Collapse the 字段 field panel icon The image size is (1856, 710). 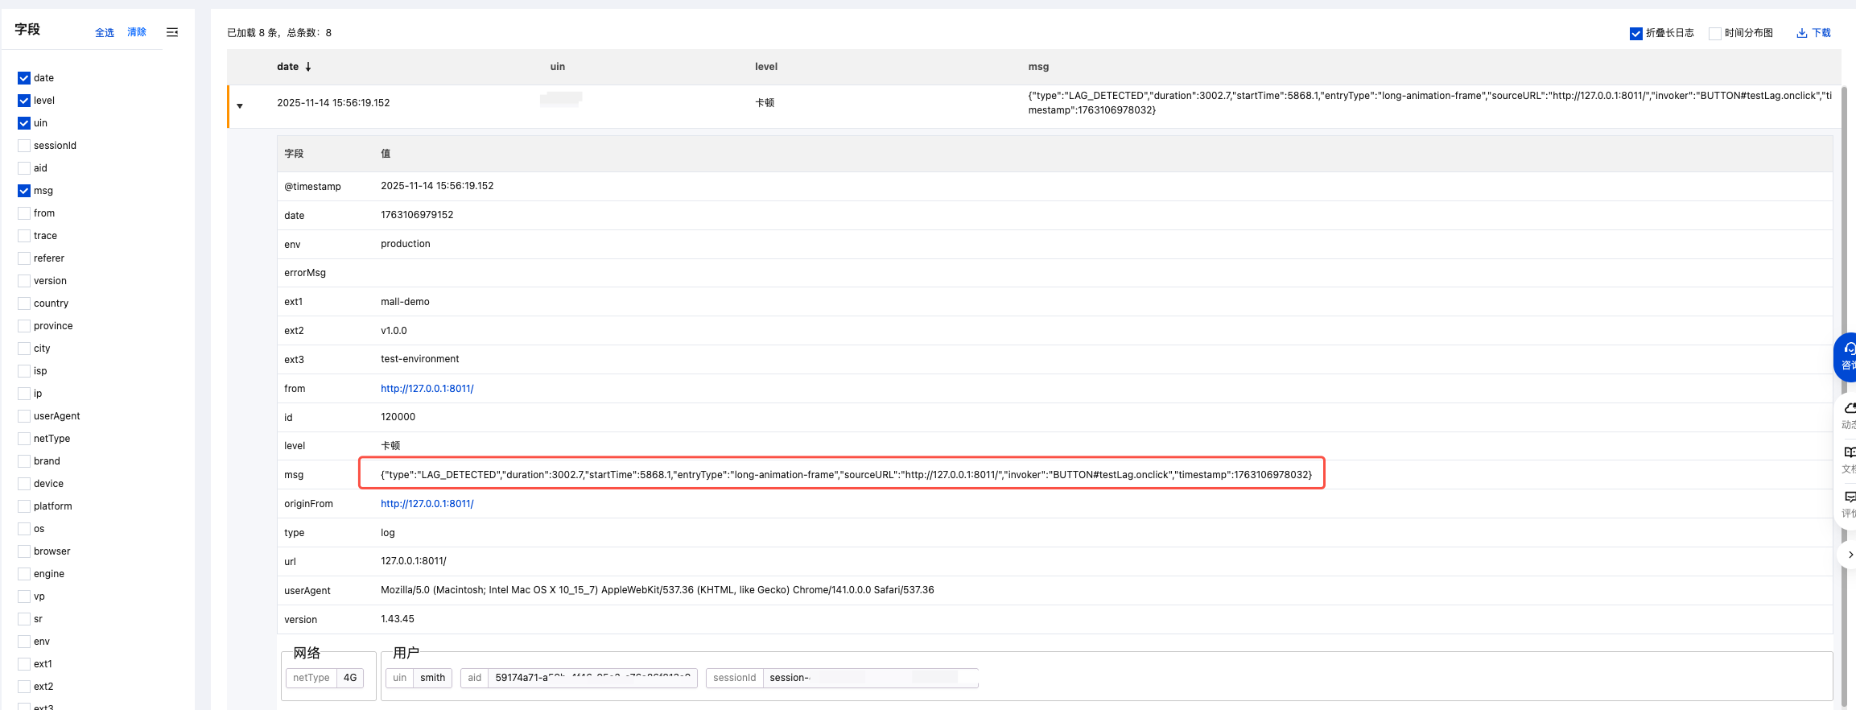point(172,32)
